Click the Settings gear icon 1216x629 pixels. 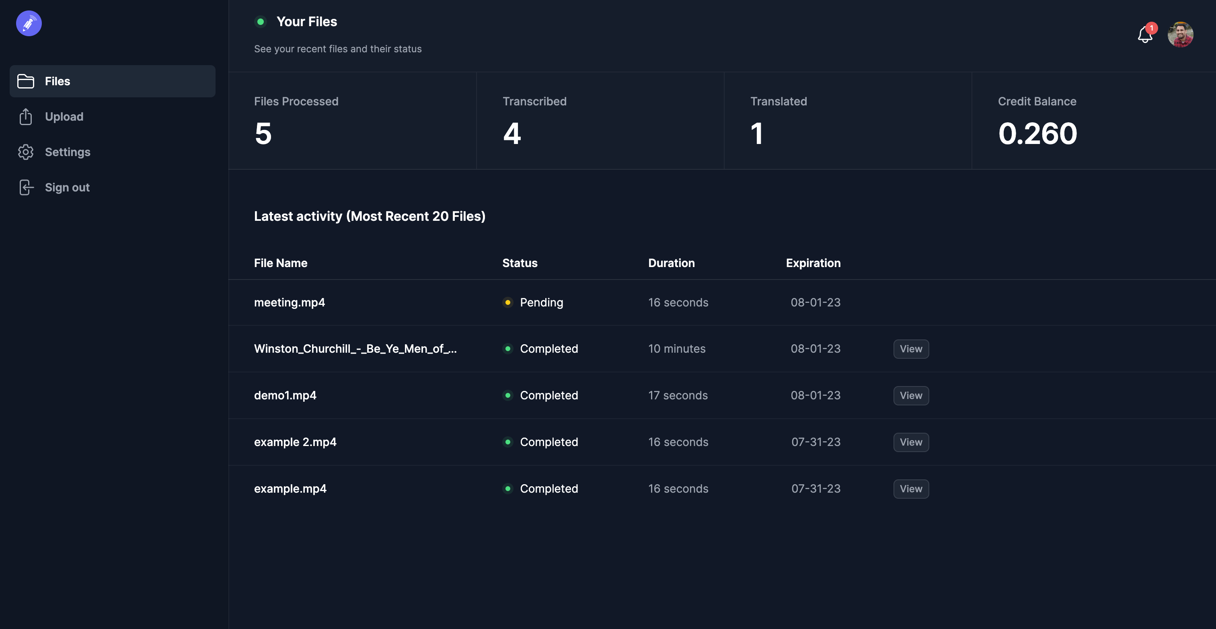25,152
